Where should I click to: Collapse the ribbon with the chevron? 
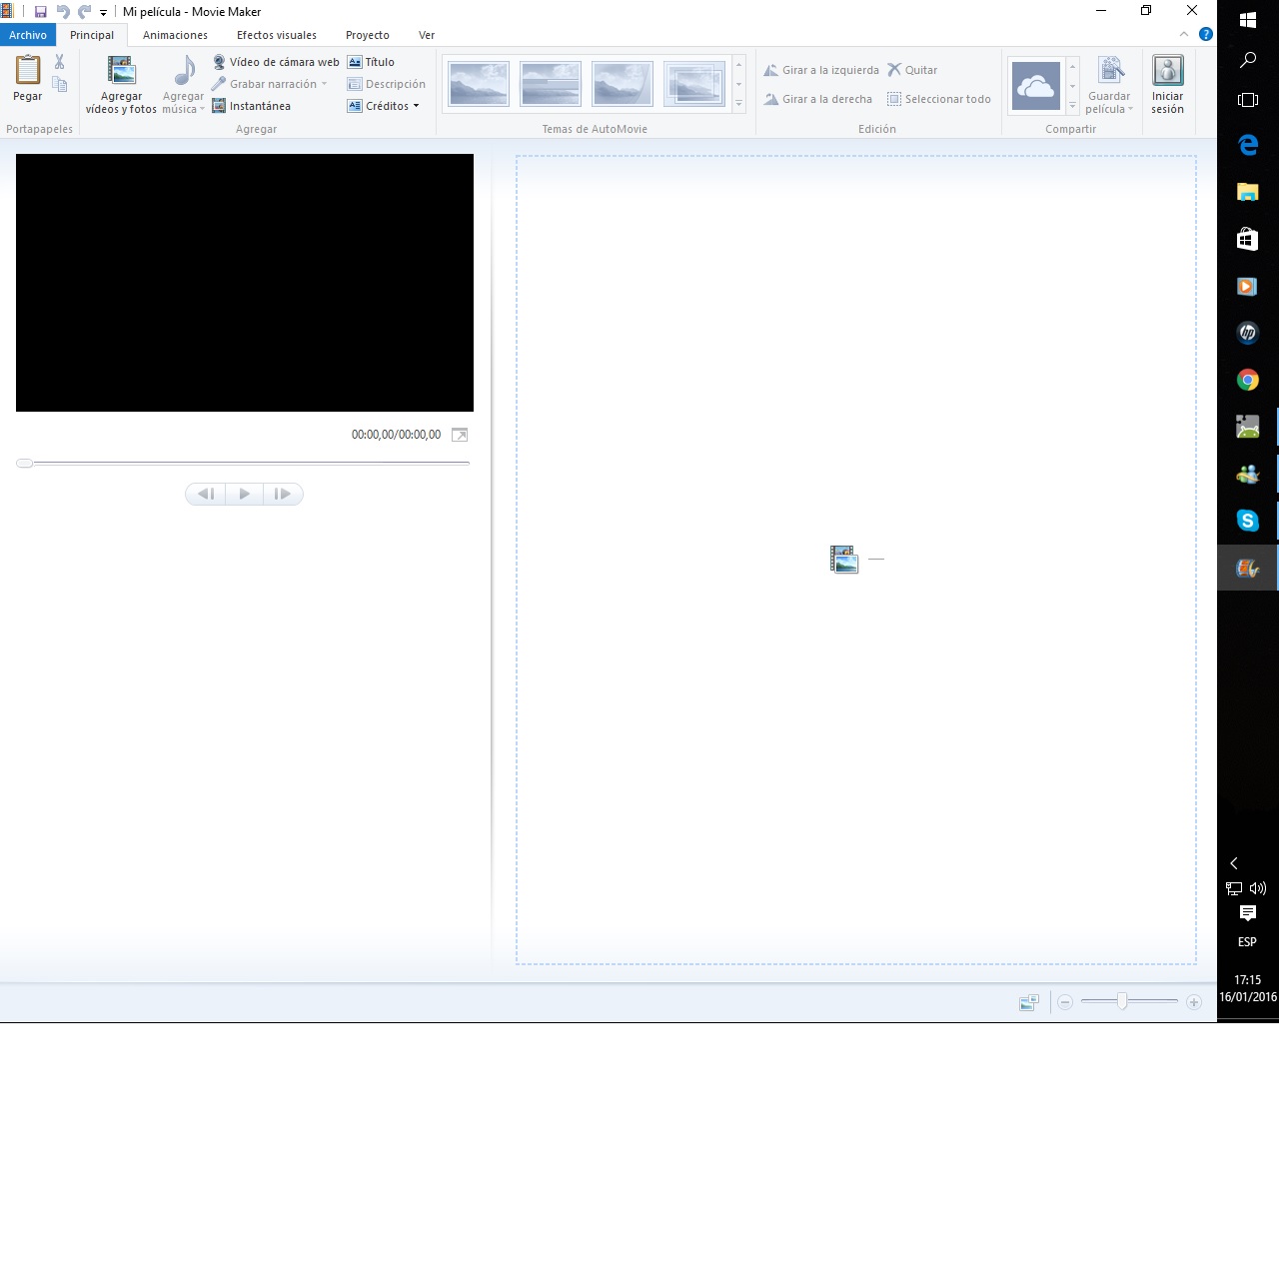(x=1184, y=34)
